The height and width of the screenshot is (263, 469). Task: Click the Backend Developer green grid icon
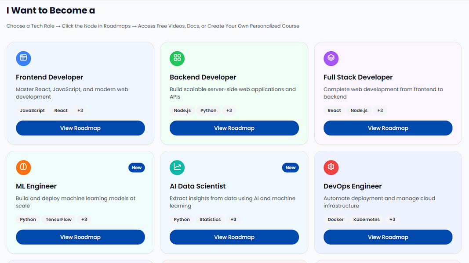coord(177,58)
